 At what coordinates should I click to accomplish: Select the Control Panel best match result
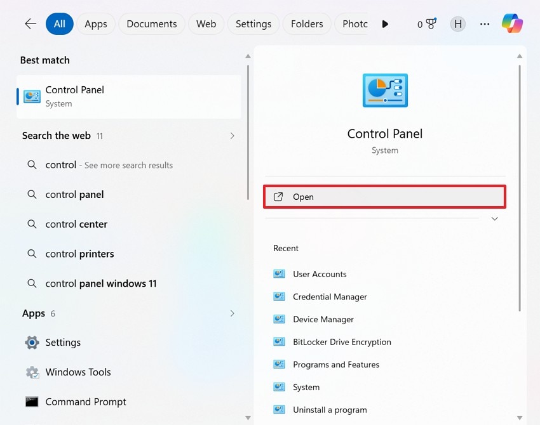128,96
